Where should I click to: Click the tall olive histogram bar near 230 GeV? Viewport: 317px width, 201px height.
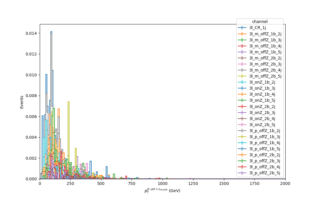point(69,140)
